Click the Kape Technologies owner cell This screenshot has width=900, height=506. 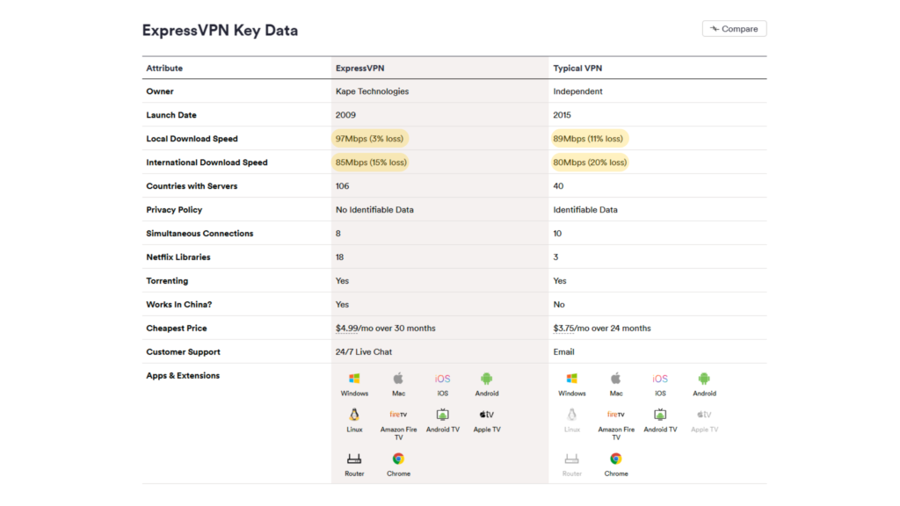(x=372, y=91)
